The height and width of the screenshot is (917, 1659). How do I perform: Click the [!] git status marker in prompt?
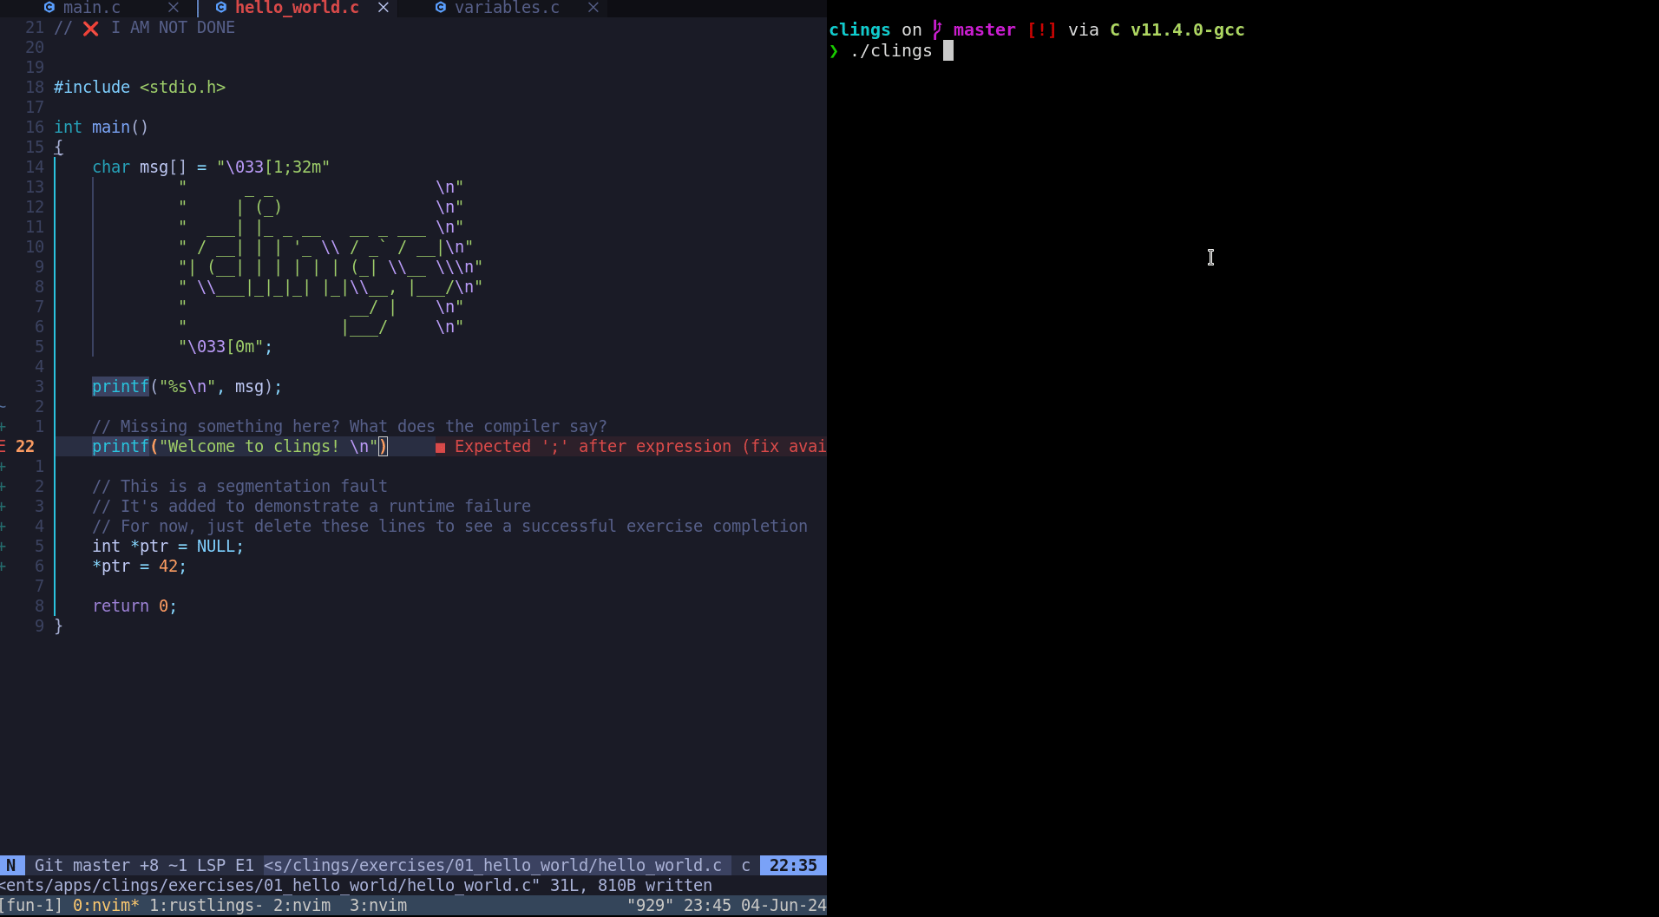click(x=1042, y=30)
